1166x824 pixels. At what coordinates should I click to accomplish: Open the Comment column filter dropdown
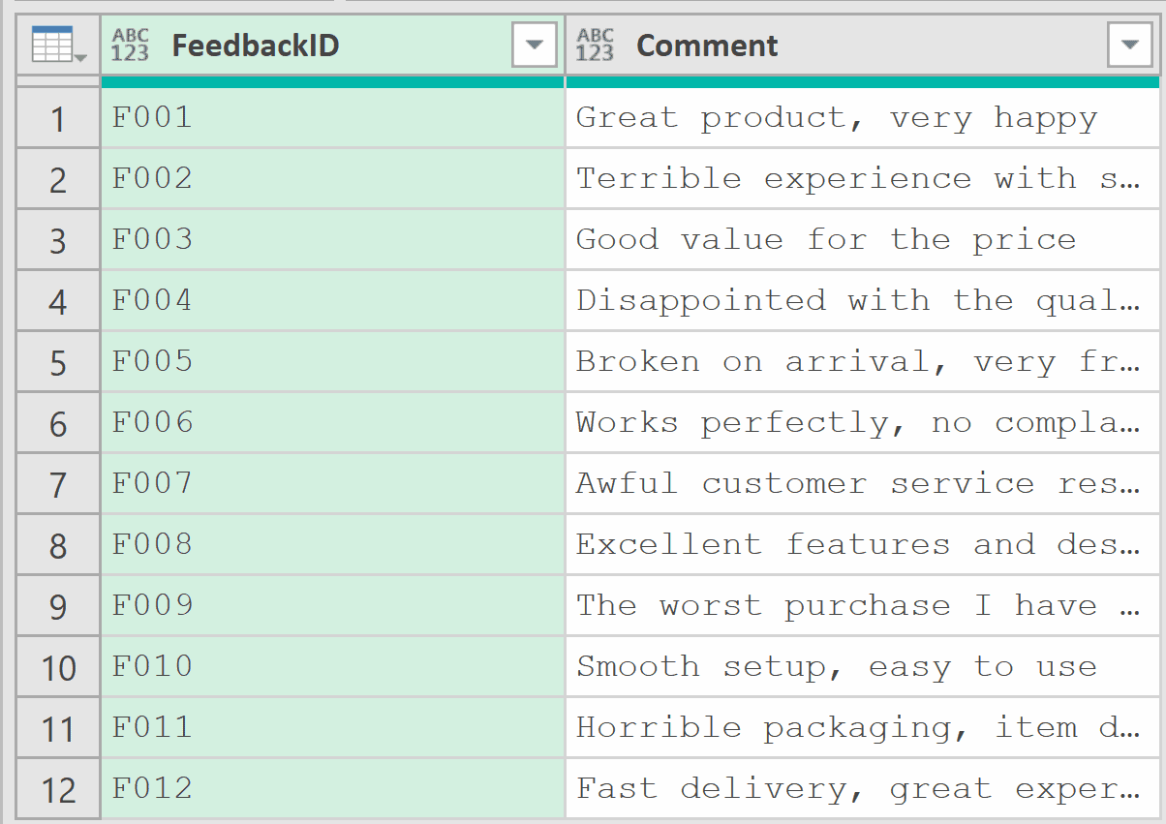[1129, 46]
